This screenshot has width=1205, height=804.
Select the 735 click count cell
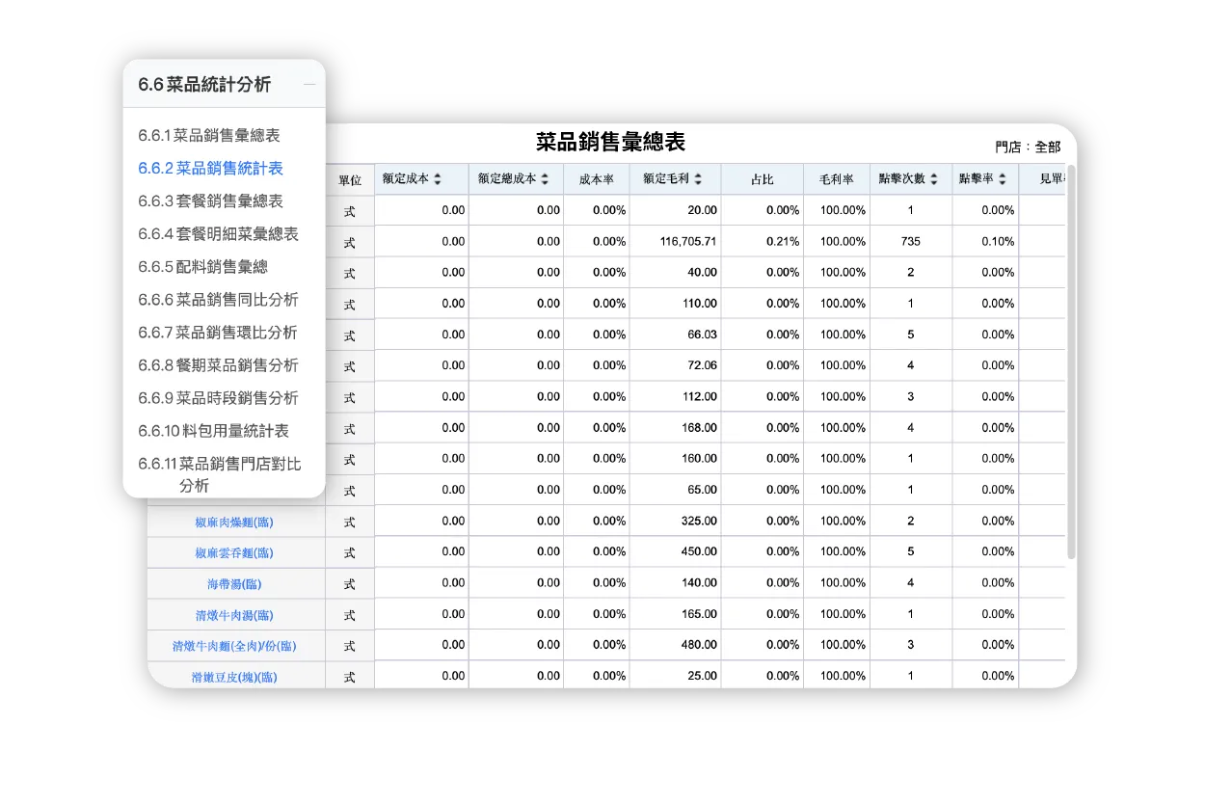pos(911,242)
